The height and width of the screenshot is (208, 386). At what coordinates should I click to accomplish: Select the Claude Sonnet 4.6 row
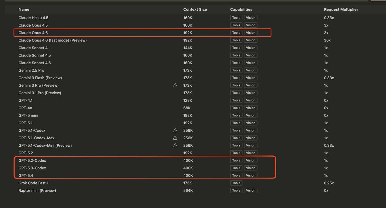[x=193, y=63]
